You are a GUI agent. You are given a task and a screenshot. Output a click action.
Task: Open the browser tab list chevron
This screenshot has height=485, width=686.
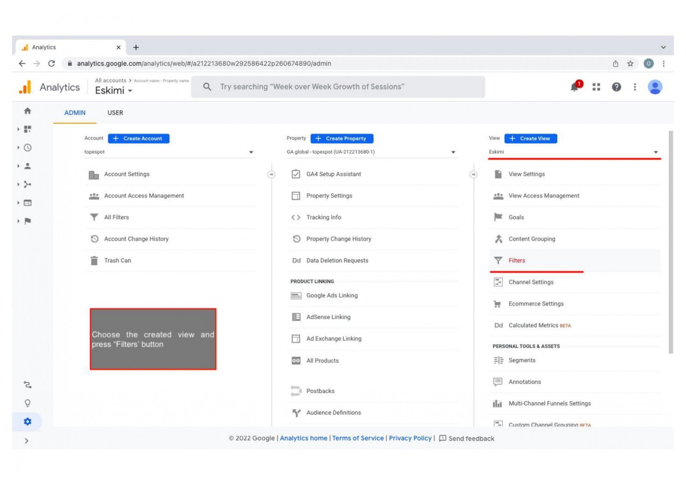click(664, 47)
